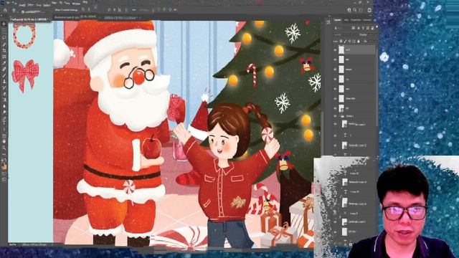This screenshot has width=459, height=258.
Task: Switch to the Channels panel tab
Action: [x=367, y=20]
